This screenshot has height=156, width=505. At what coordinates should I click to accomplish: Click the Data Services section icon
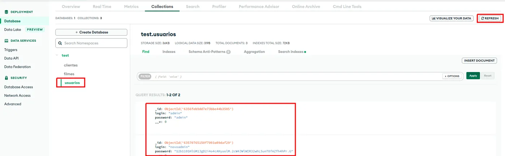coord(6,41)
